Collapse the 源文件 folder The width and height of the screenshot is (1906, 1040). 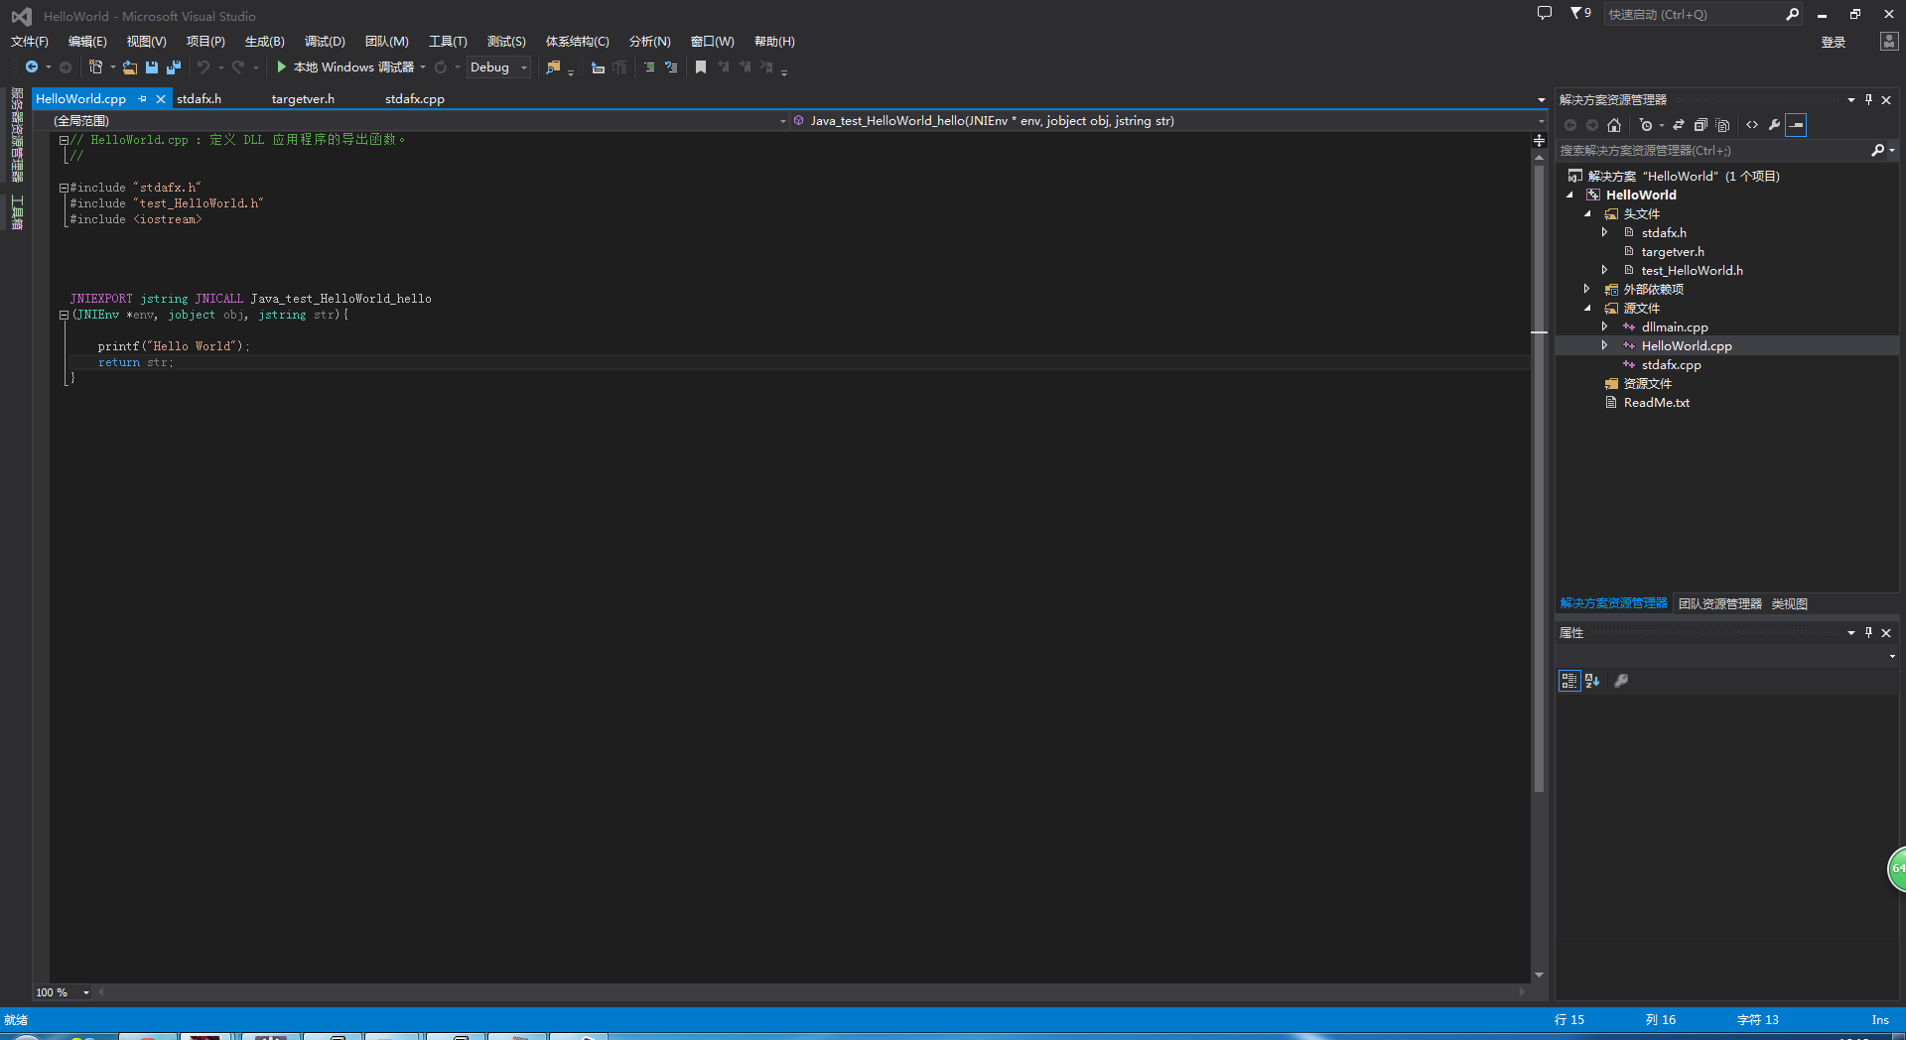tap(1587, 309)
